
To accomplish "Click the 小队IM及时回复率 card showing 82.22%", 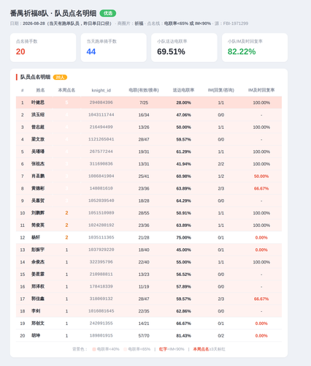I will click(x=255, y=48).
